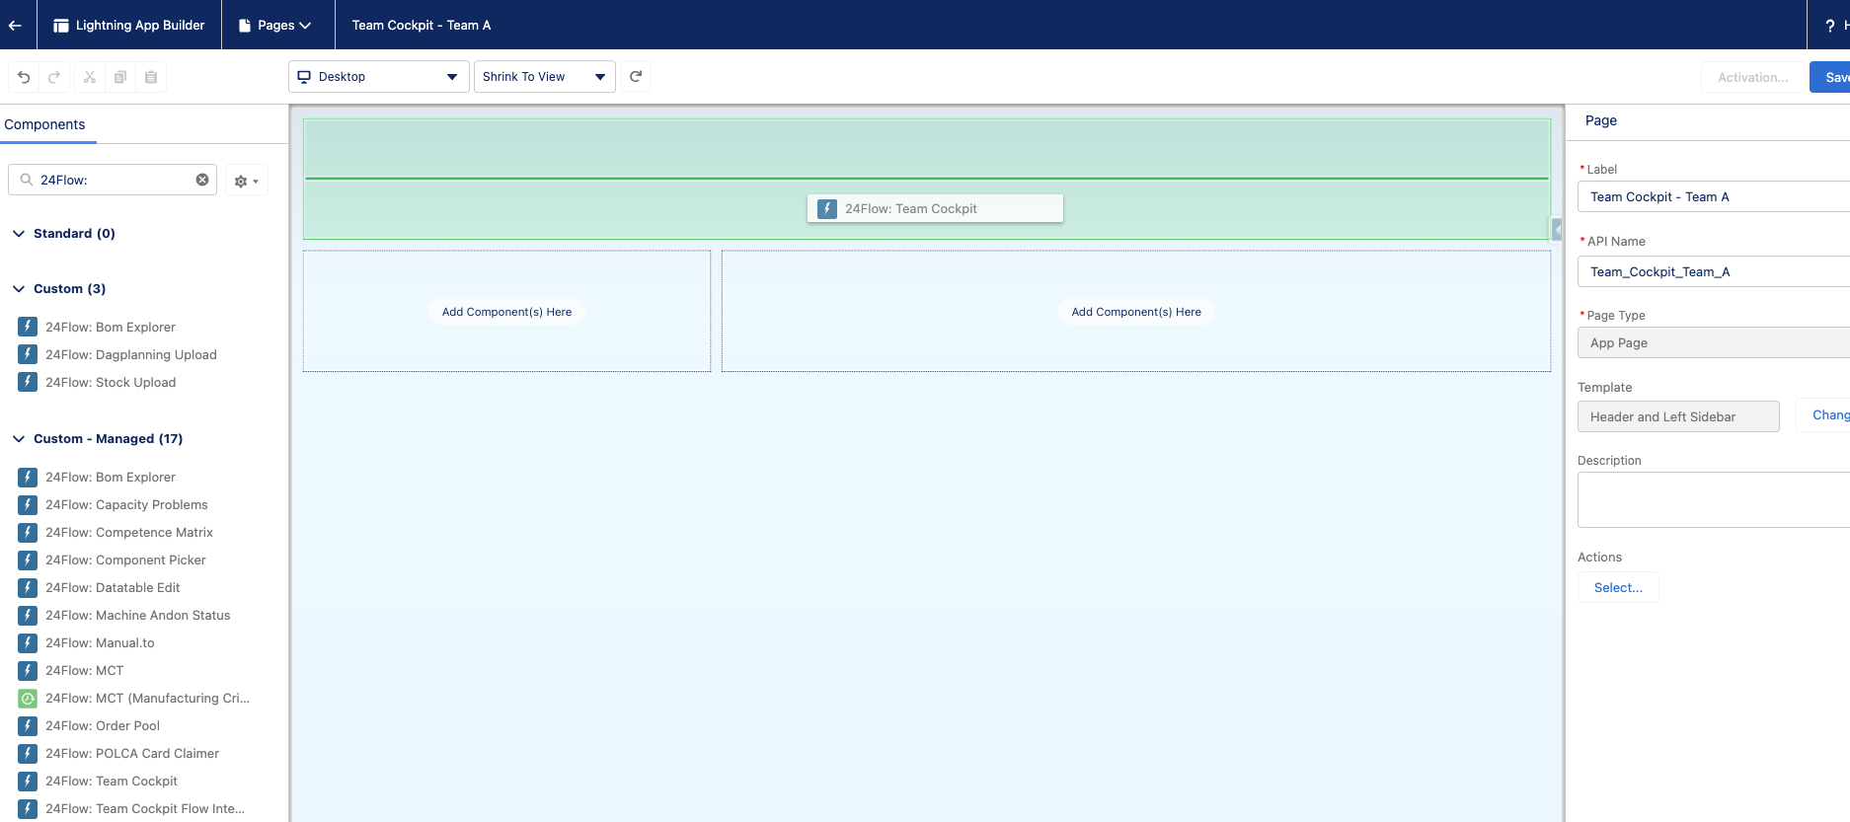Select 24Flow: Team Cockpit on canvas
Image resolution: width=1850 pixels, height=822 pixels.
point(934,208)
